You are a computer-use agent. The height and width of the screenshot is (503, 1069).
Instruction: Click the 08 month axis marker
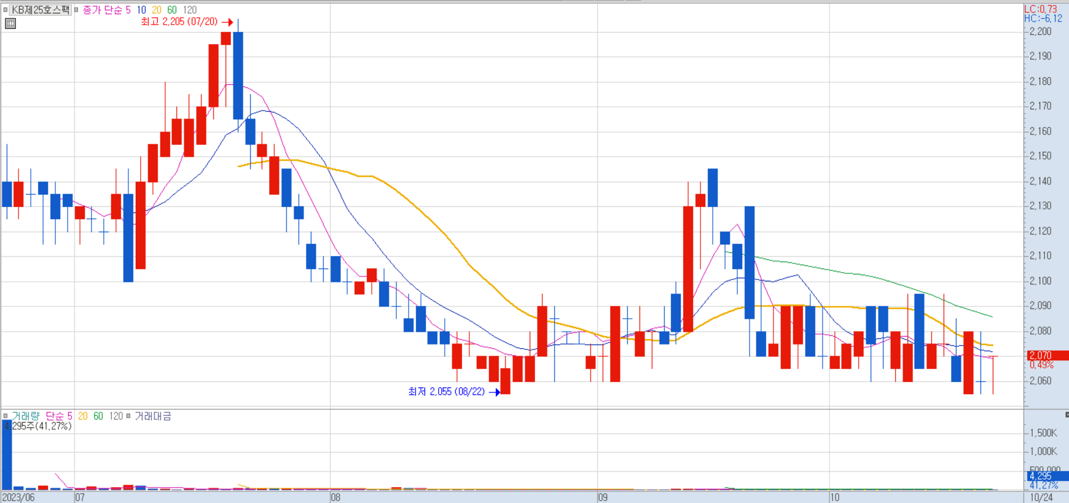point(335,497)
